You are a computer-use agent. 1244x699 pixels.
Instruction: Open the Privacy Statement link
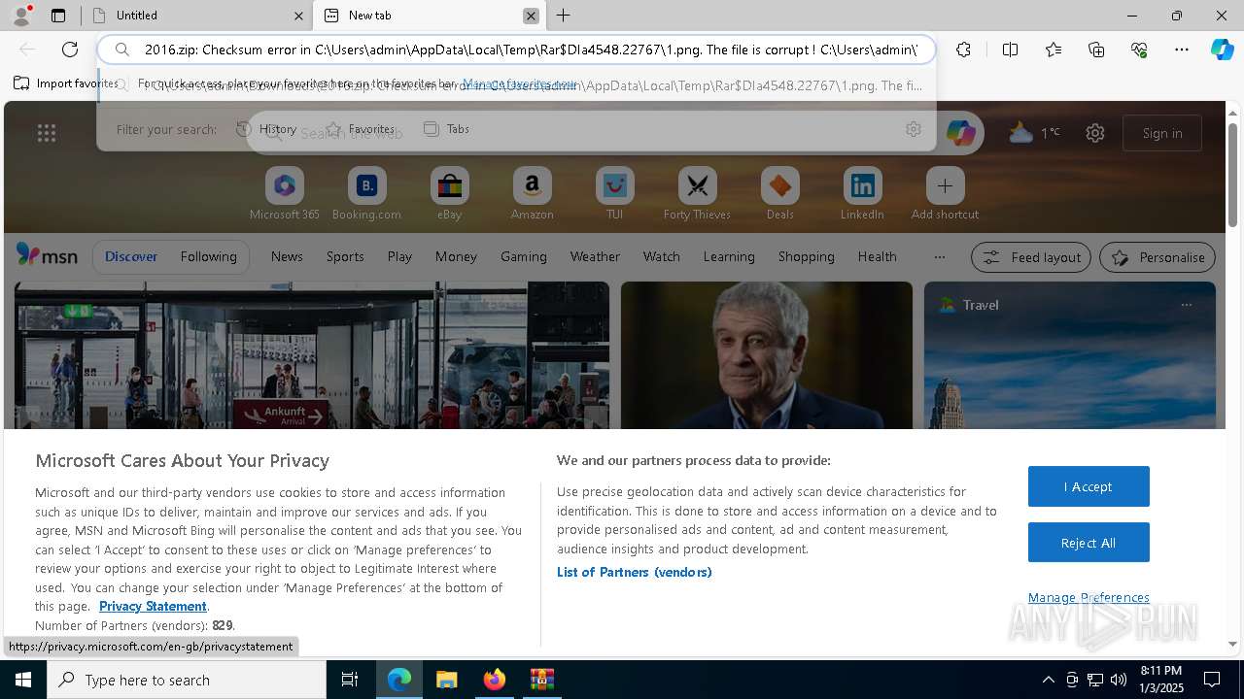[x=153, y=606]
